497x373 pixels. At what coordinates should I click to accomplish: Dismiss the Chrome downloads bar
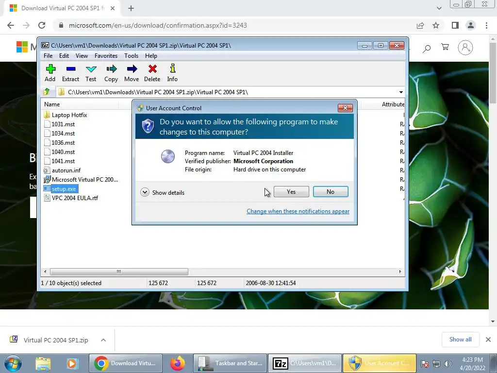click(x=488, y=339)
